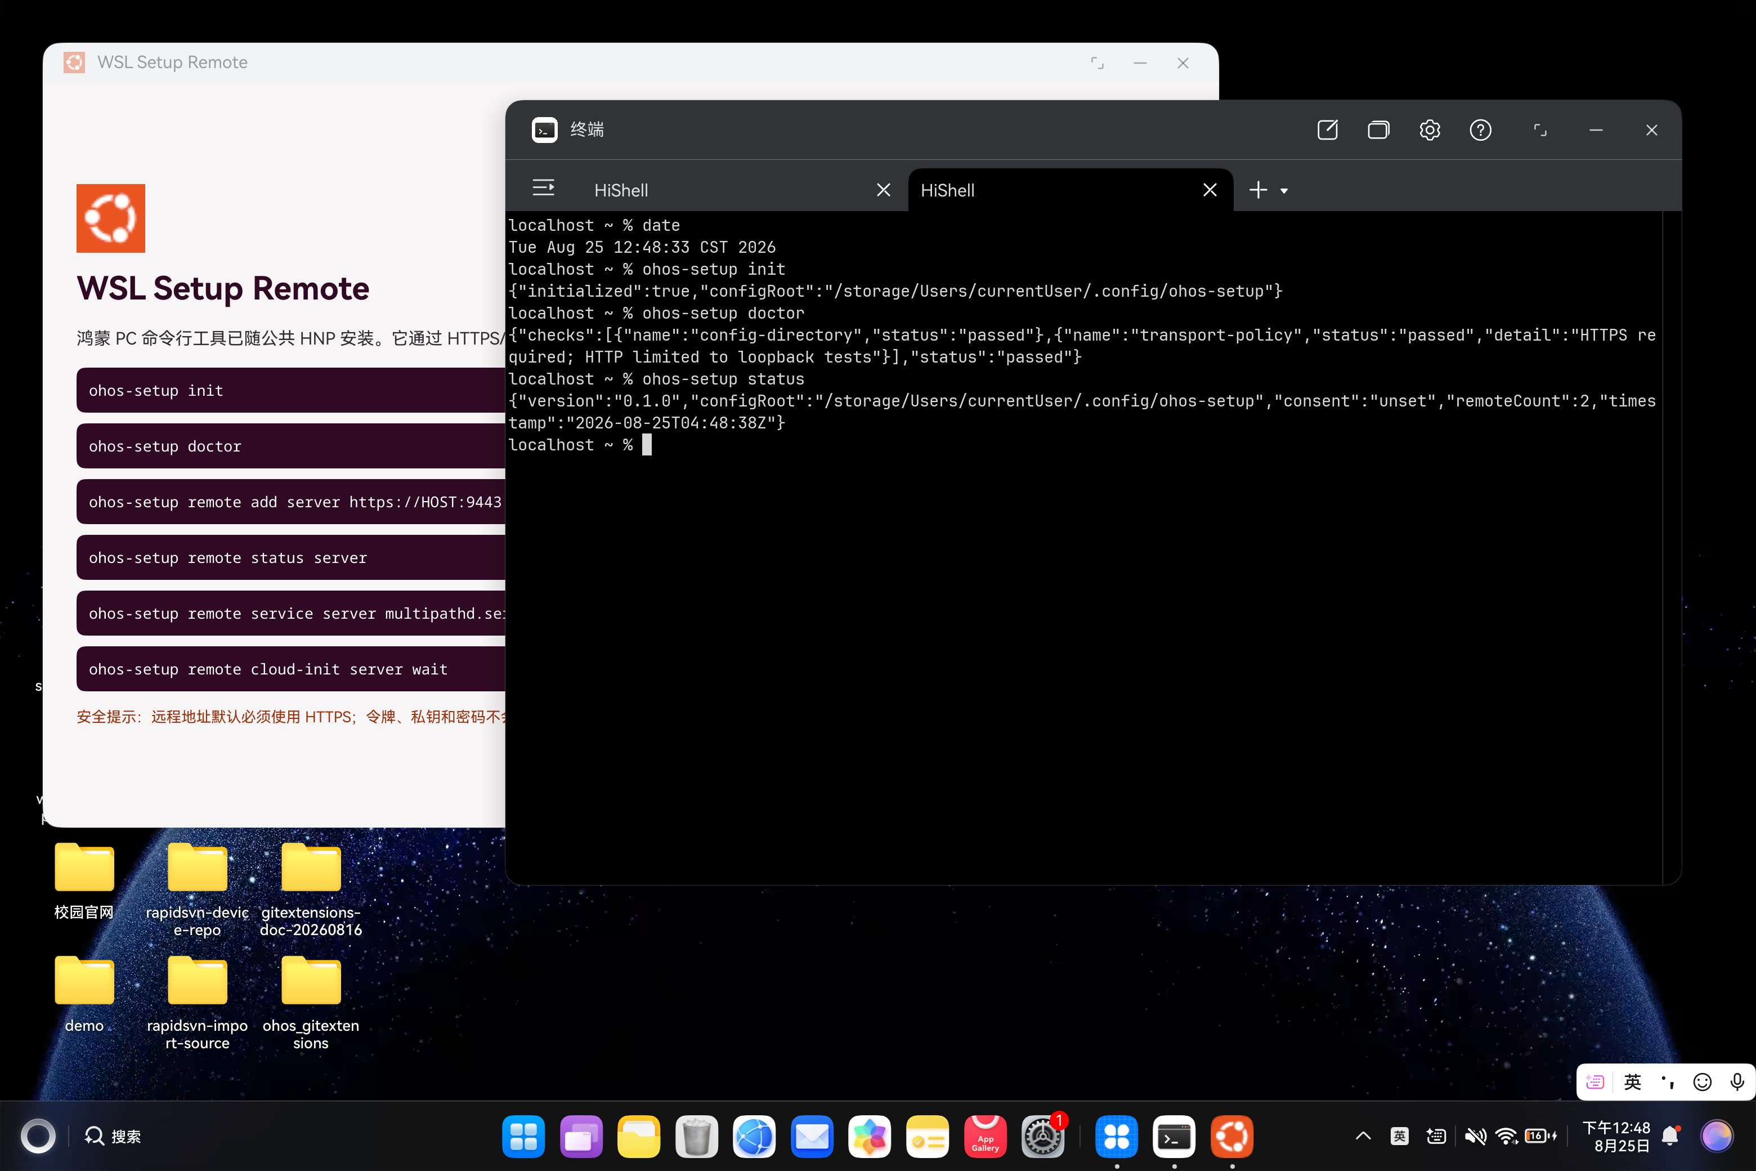Toggle the muted volume tray icon
1756x1171 pixels.
coord(1475,1136)
